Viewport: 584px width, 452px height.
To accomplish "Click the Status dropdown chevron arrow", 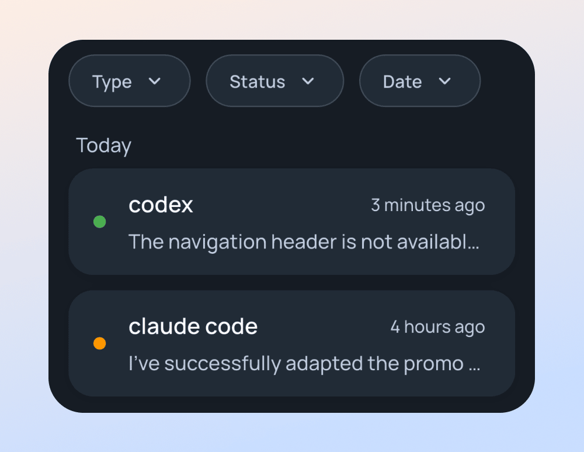I will click(309, 82).
